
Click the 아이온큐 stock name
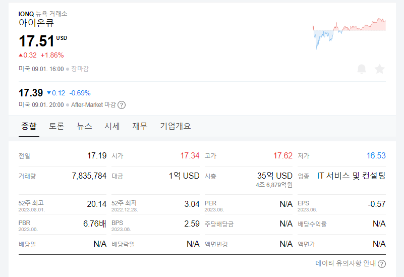click(36, 23)
